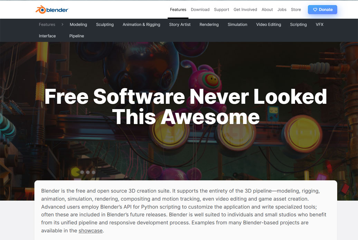
Task: Open the Pipeline feature page
Action: coord(76,36)
